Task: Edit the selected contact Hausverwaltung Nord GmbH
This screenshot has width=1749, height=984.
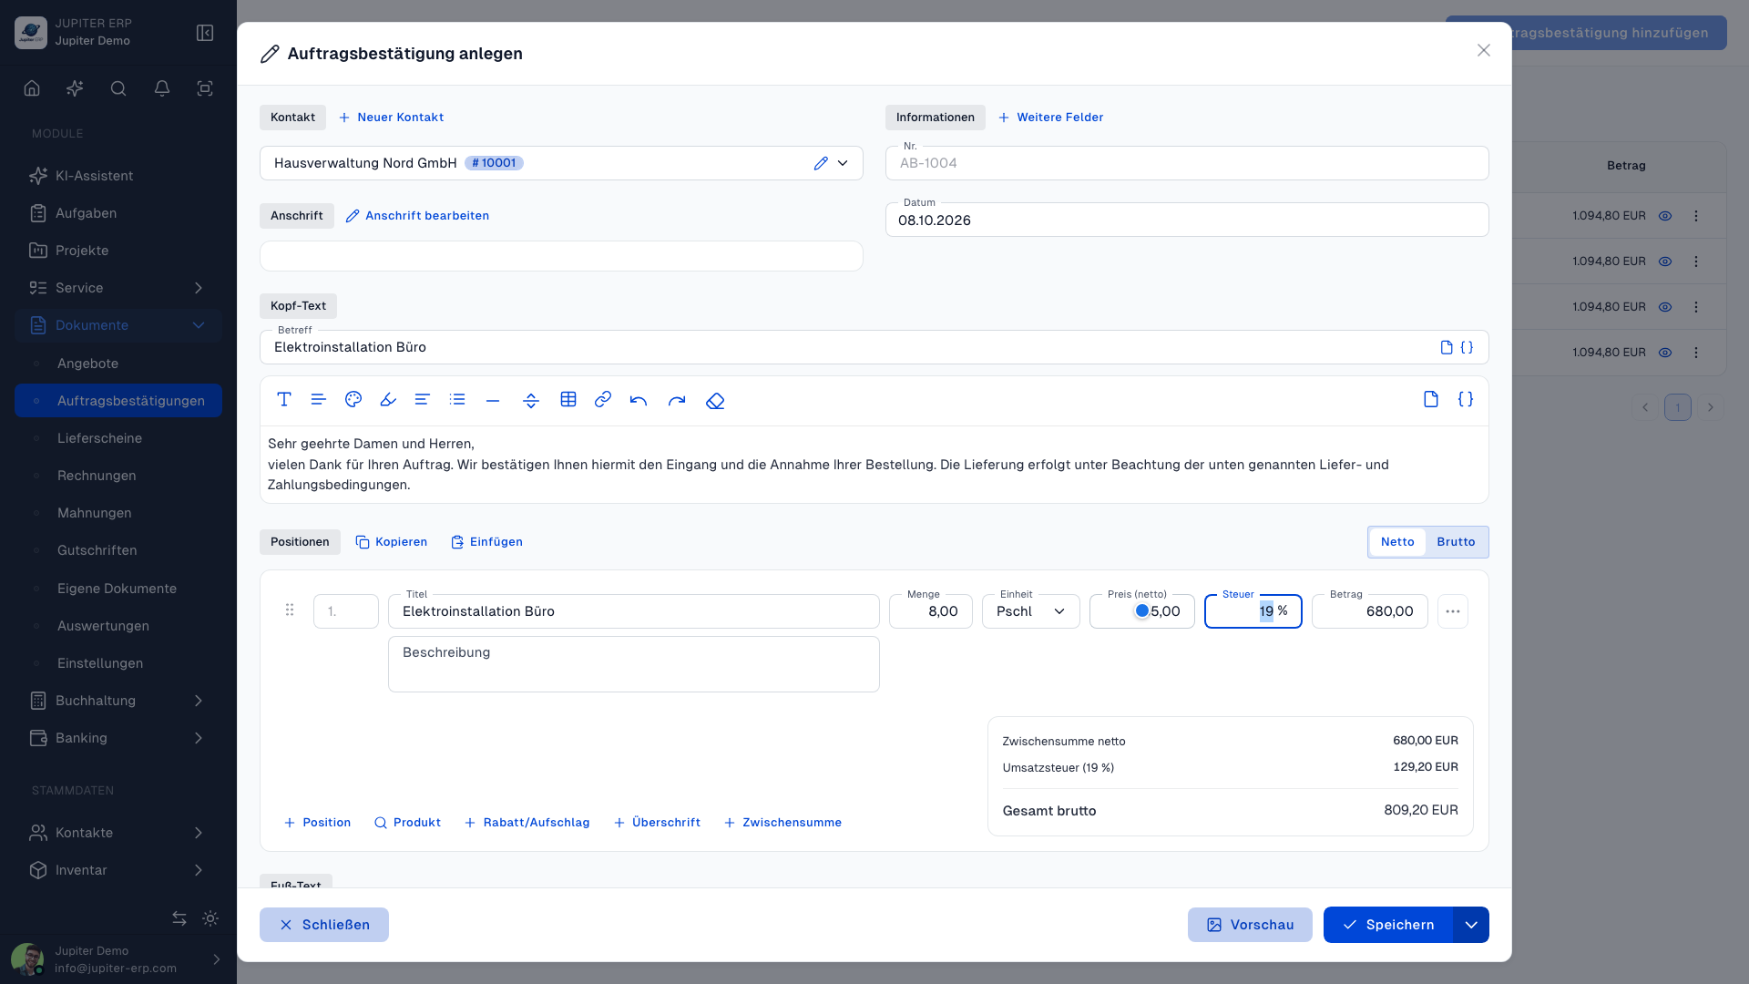Action: 821,163
